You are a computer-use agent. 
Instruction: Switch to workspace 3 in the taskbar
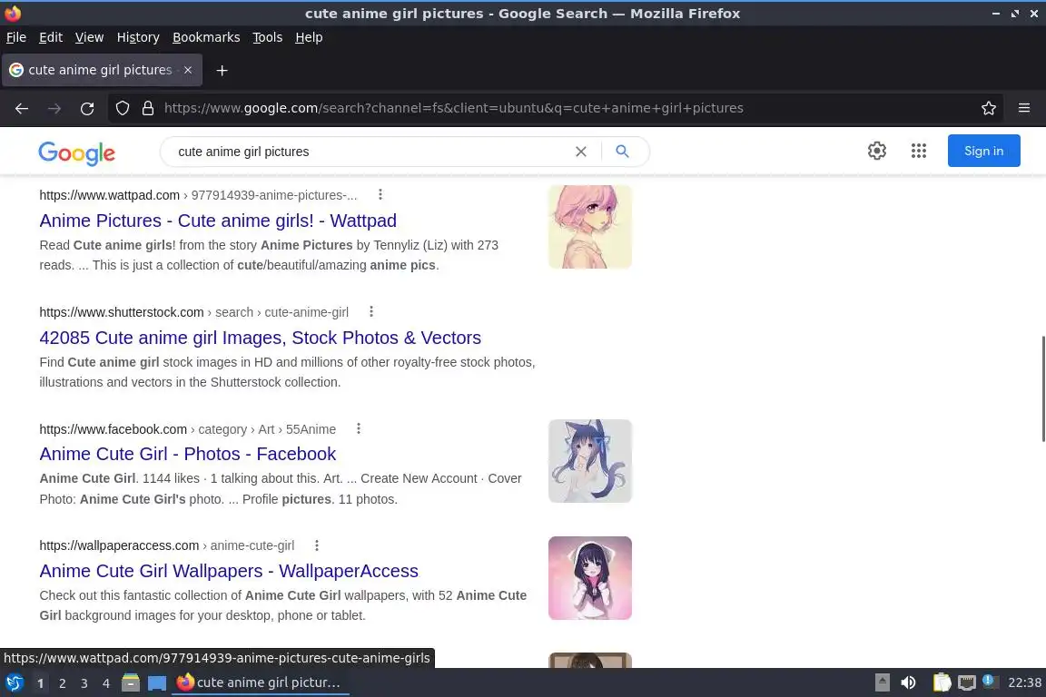pyautogui.click(x=84, y=683)
